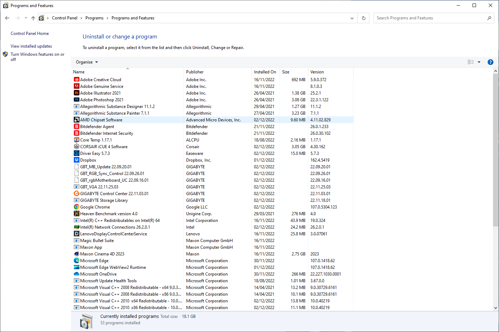Select GBT_VGA 22.11.25.03 entry
The width and height of the screenshot is (499, 332).
[212, 187]
